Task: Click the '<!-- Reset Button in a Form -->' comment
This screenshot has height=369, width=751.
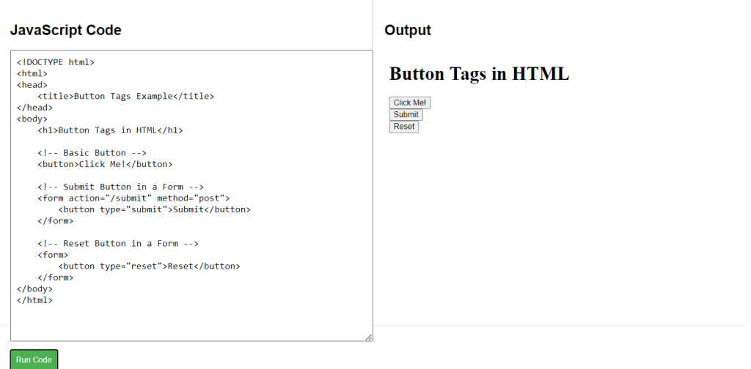Action: pyautogui.click(x=118, y=243)
